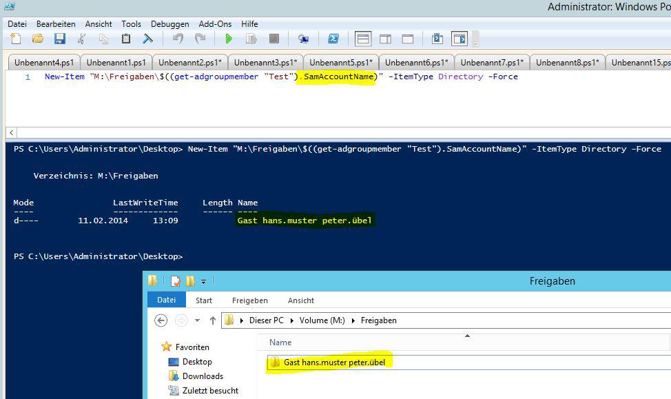This screenshot has height=399, width=671.
Task: Toggle the Show Command Add-on icon
Action: pyautogui.click(x=460, y=39)
